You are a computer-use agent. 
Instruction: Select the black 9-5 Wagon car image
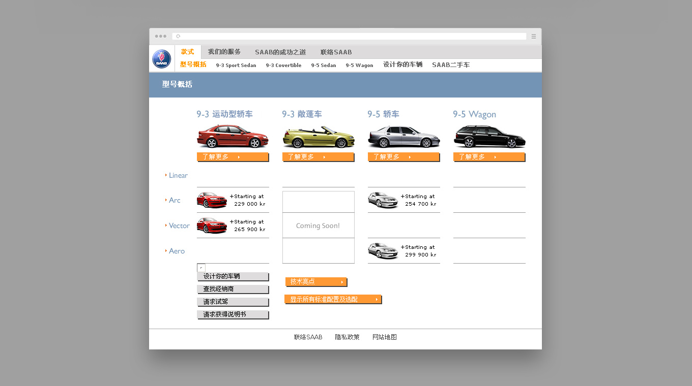(489, 137)
